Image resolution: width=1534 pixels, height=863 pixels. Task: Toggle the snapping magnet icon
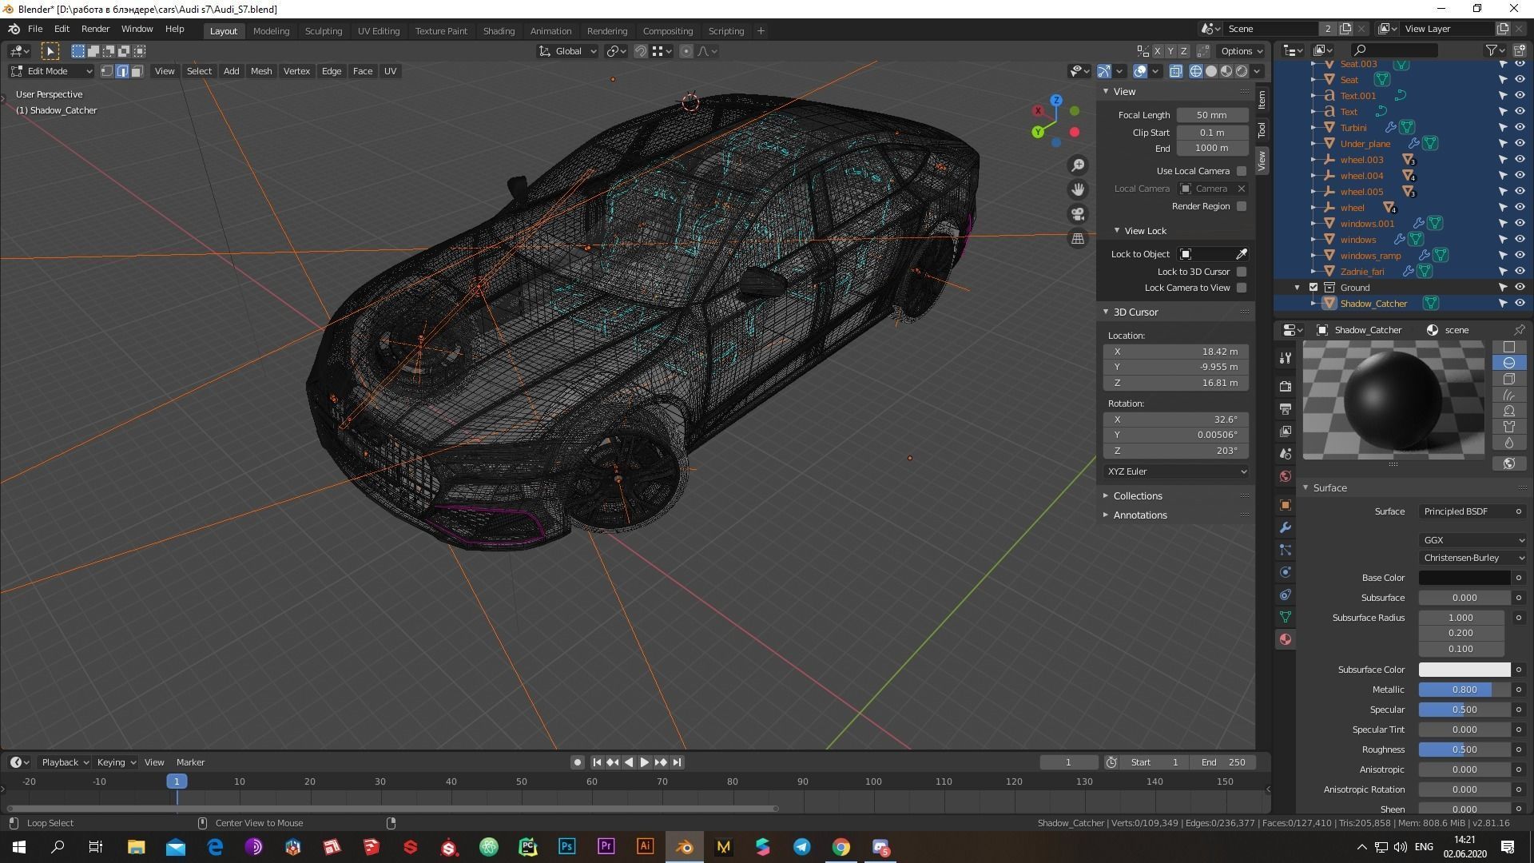640,51
